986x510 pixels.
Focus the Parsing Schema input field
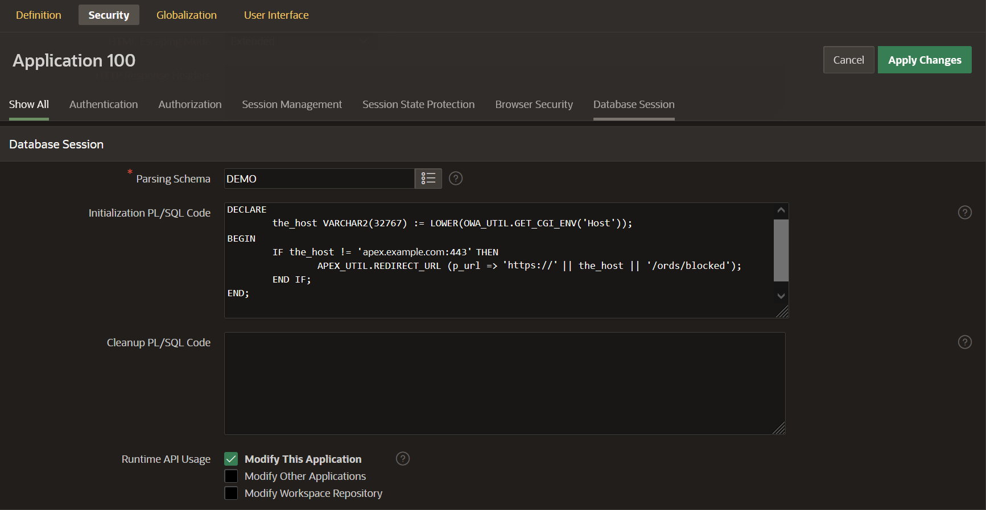coord(319,179)
